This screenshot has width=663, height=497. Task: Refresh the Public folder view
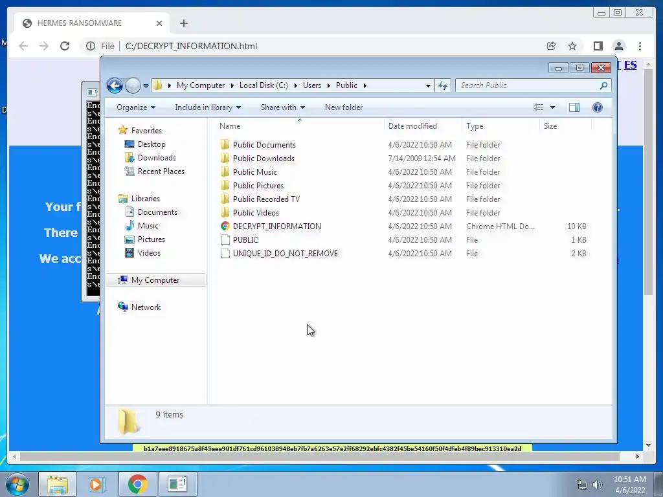tap(443, 86)
